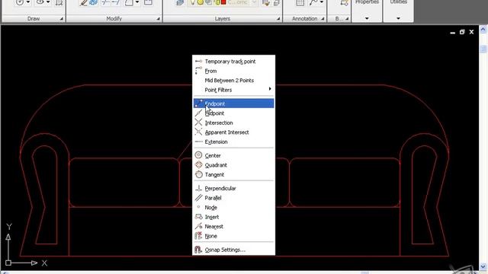Image resolution: width=488 pixels, height=274 pixels.
Task: Expand the Modify panel
Action: click(x=158, y=19)
